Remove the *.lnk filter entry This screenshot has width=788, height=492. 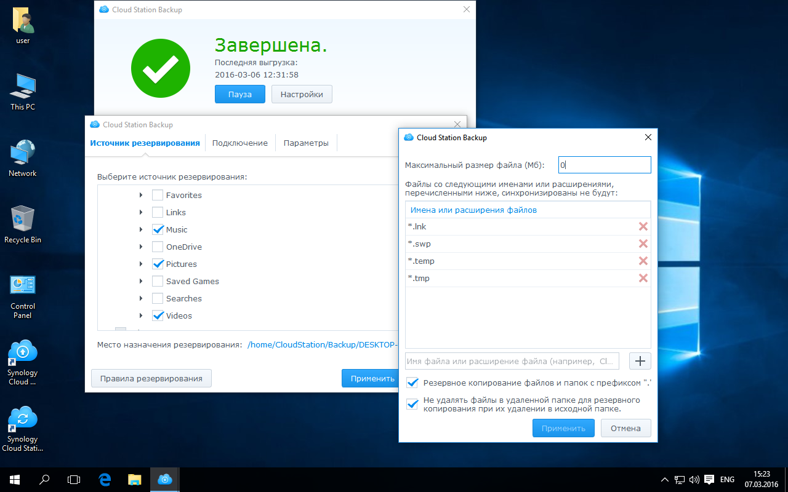tap(643, 226)
